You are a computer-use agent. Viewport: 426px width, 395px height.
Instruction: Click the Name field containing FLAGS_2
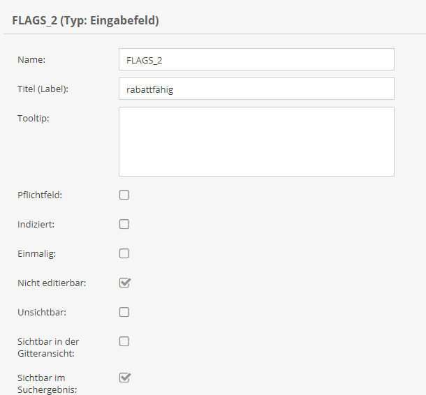coord(256,59)
